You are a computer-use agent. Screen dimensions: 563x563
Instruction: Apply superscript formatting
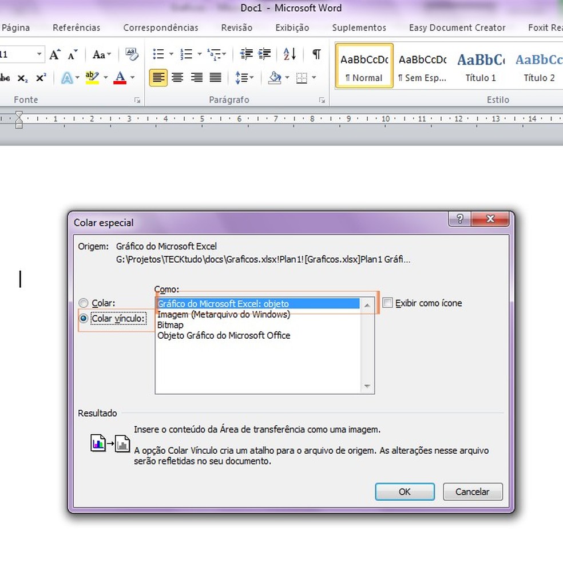[x=41, y=78]
